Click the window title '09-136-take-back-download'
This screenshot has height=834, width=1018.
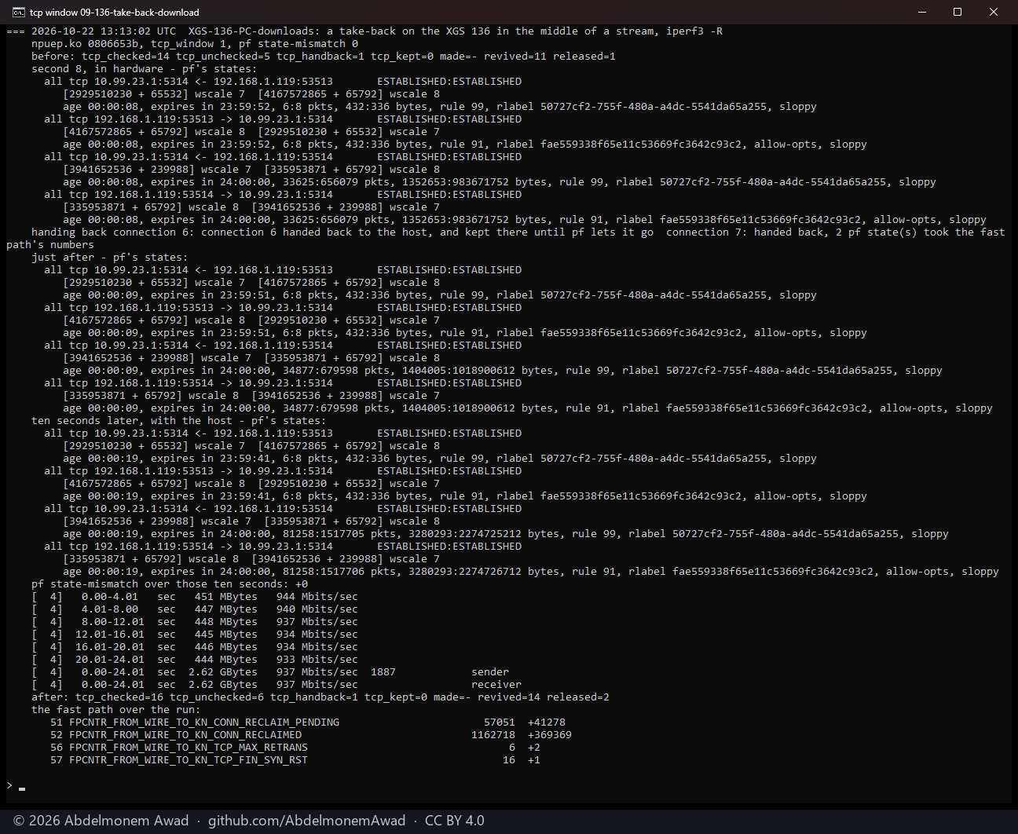(140, 13)
